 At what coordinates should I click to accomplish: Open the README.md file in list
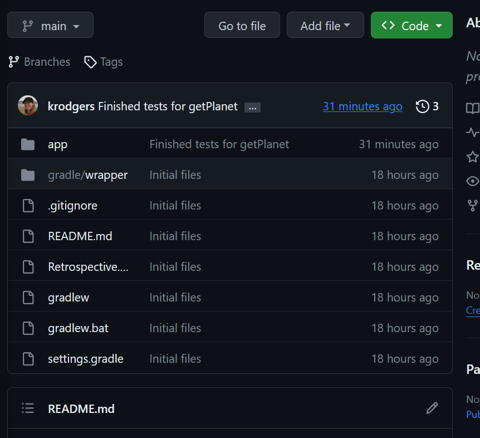(x=80, y=236)
